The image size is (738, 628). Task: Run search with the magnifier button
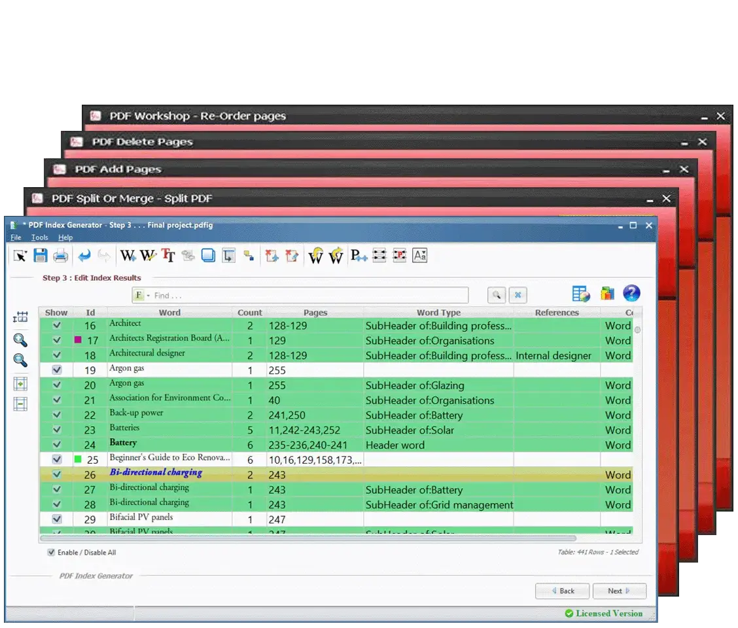click(x=497, y=295)
